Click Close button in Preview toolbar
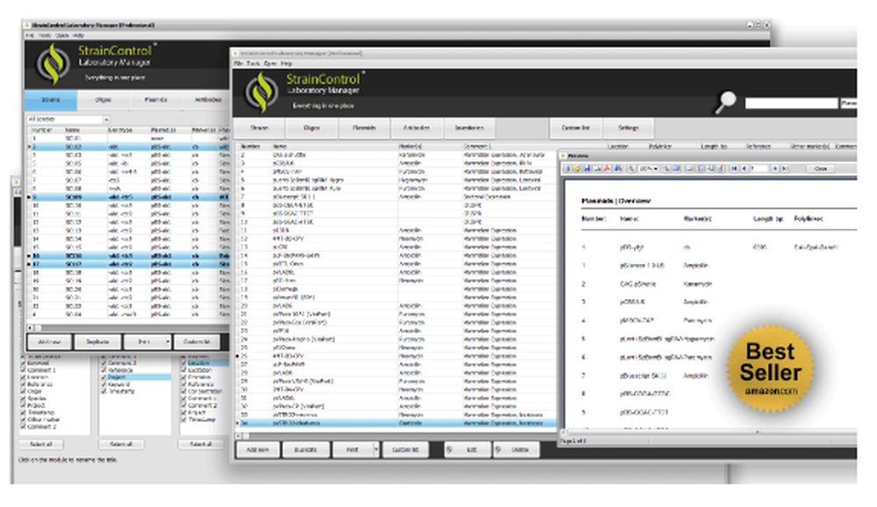This screenshot has height=507, width=877. (x=821, y=168)
